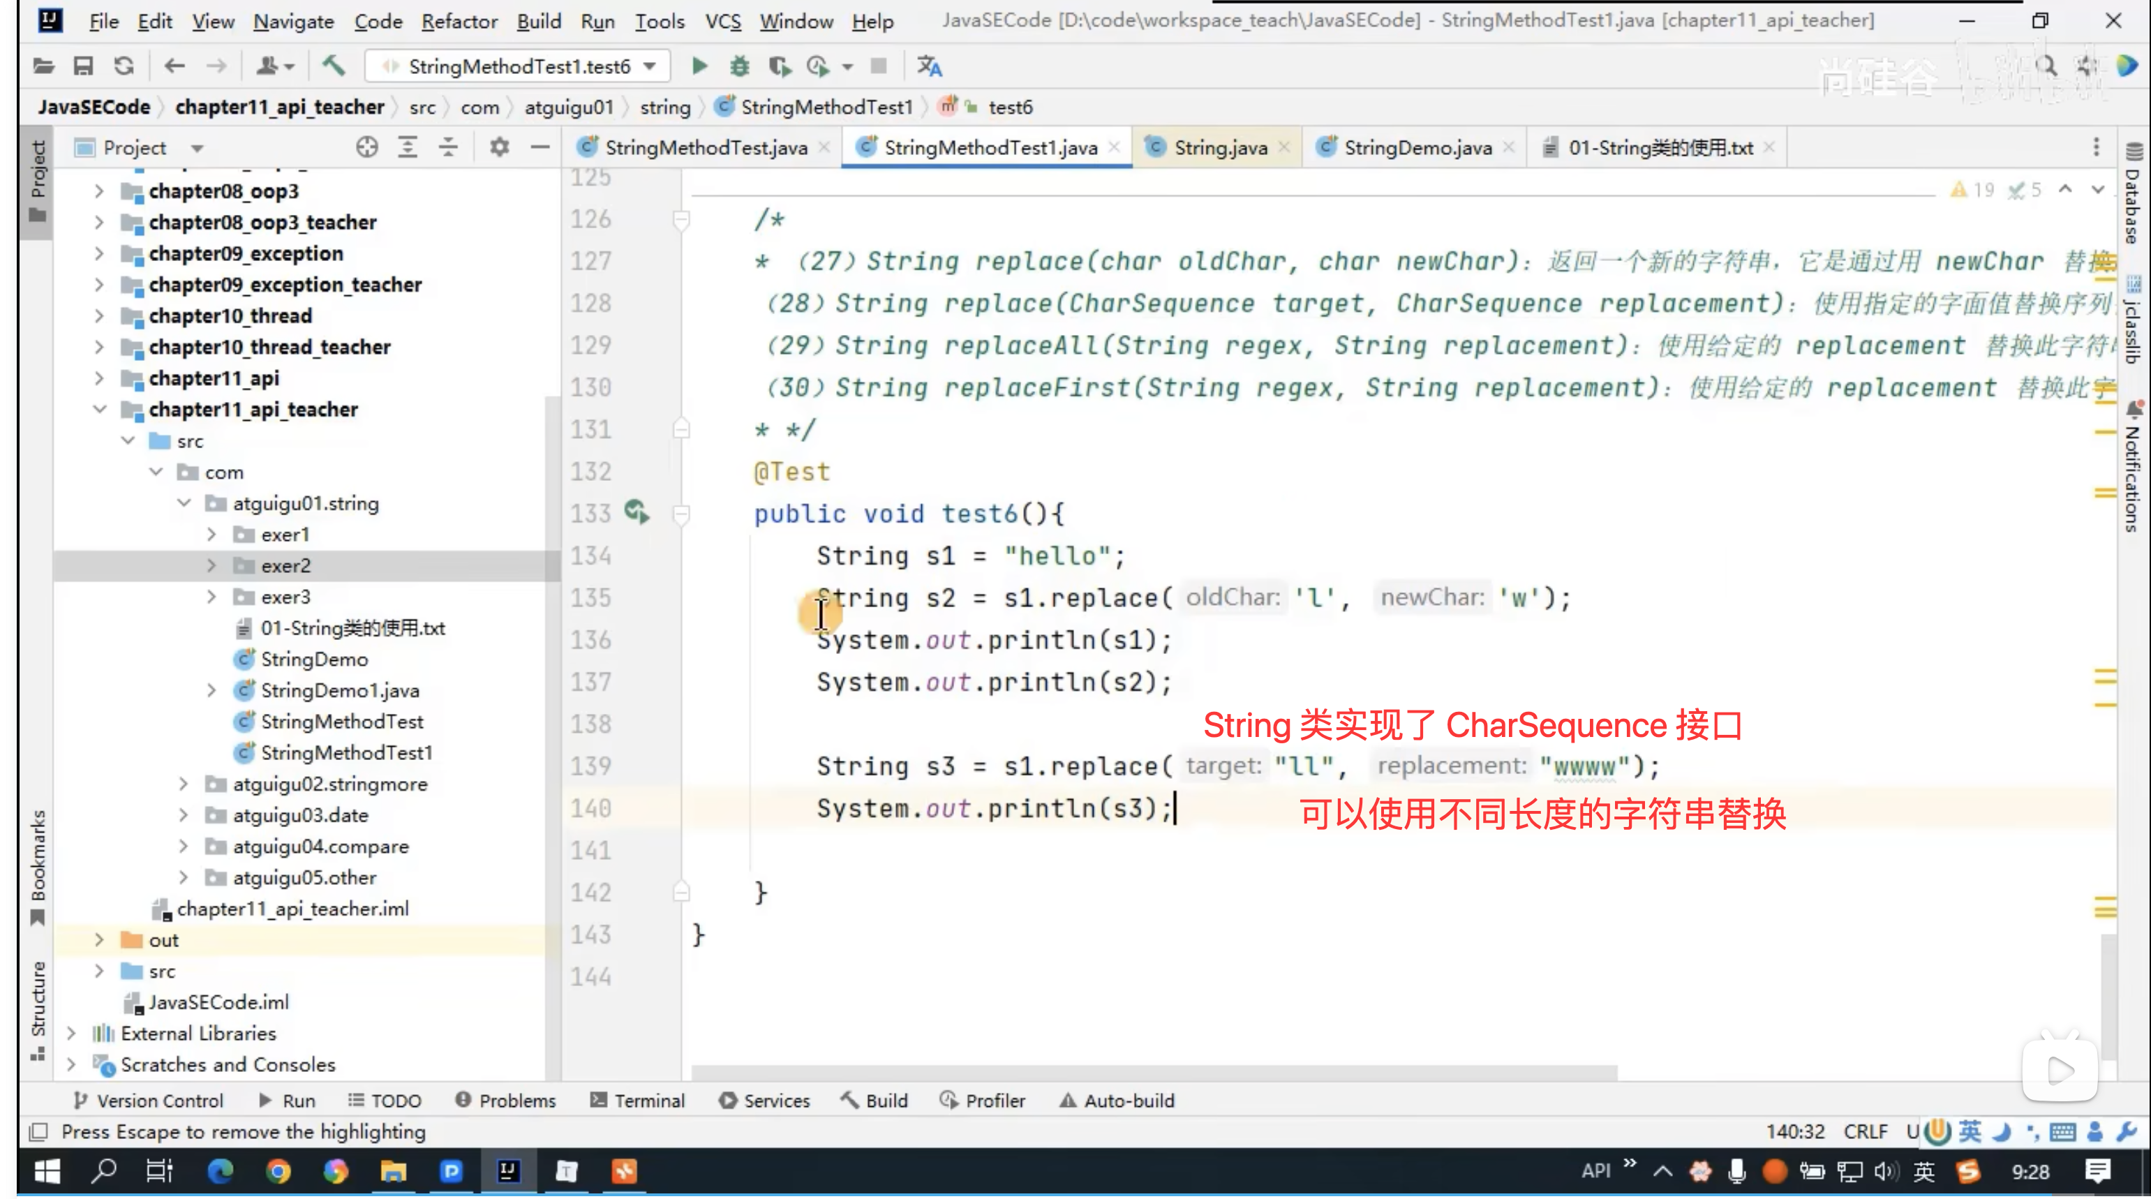Click the horizontal editor scrollbar
Image resolution: width=2151 pixels, height=1199 pixels.
click(x=1152, y=1072)
